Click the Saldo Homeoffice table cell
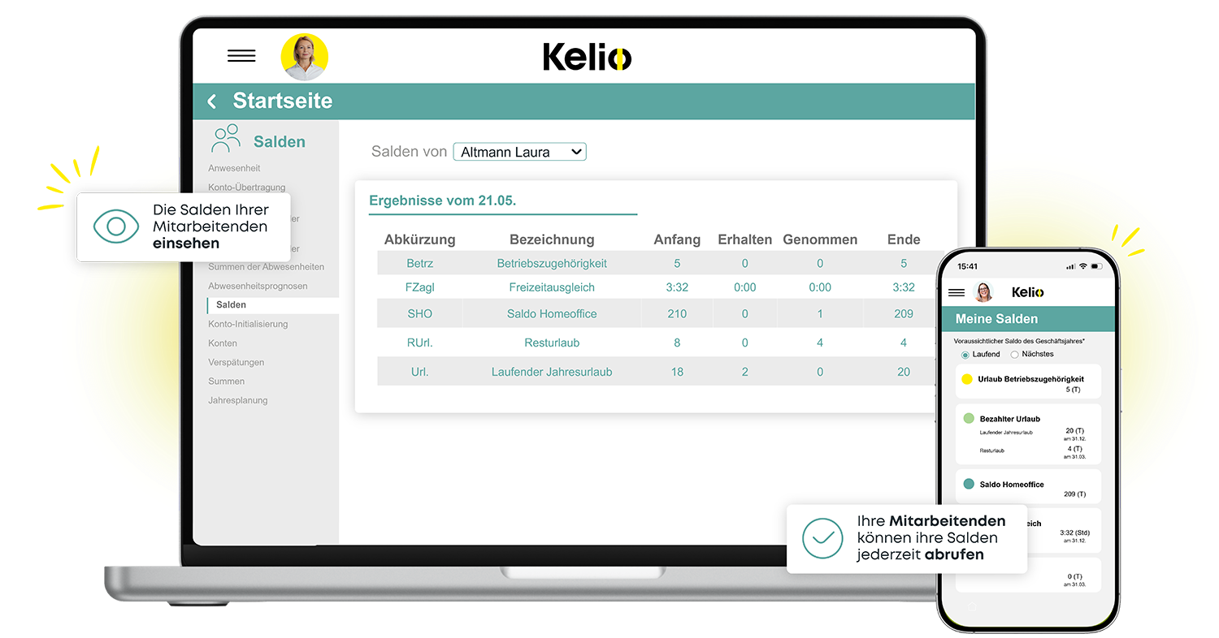Viewport: 1219px width, 638px height. tap(552, 313)
